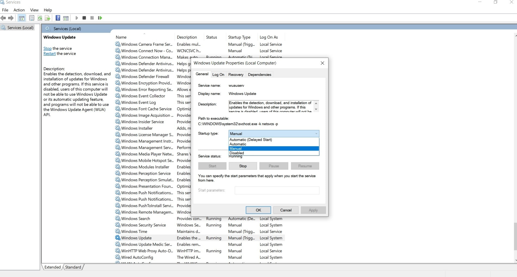Choose Disabled startup type option

(274, 153)
